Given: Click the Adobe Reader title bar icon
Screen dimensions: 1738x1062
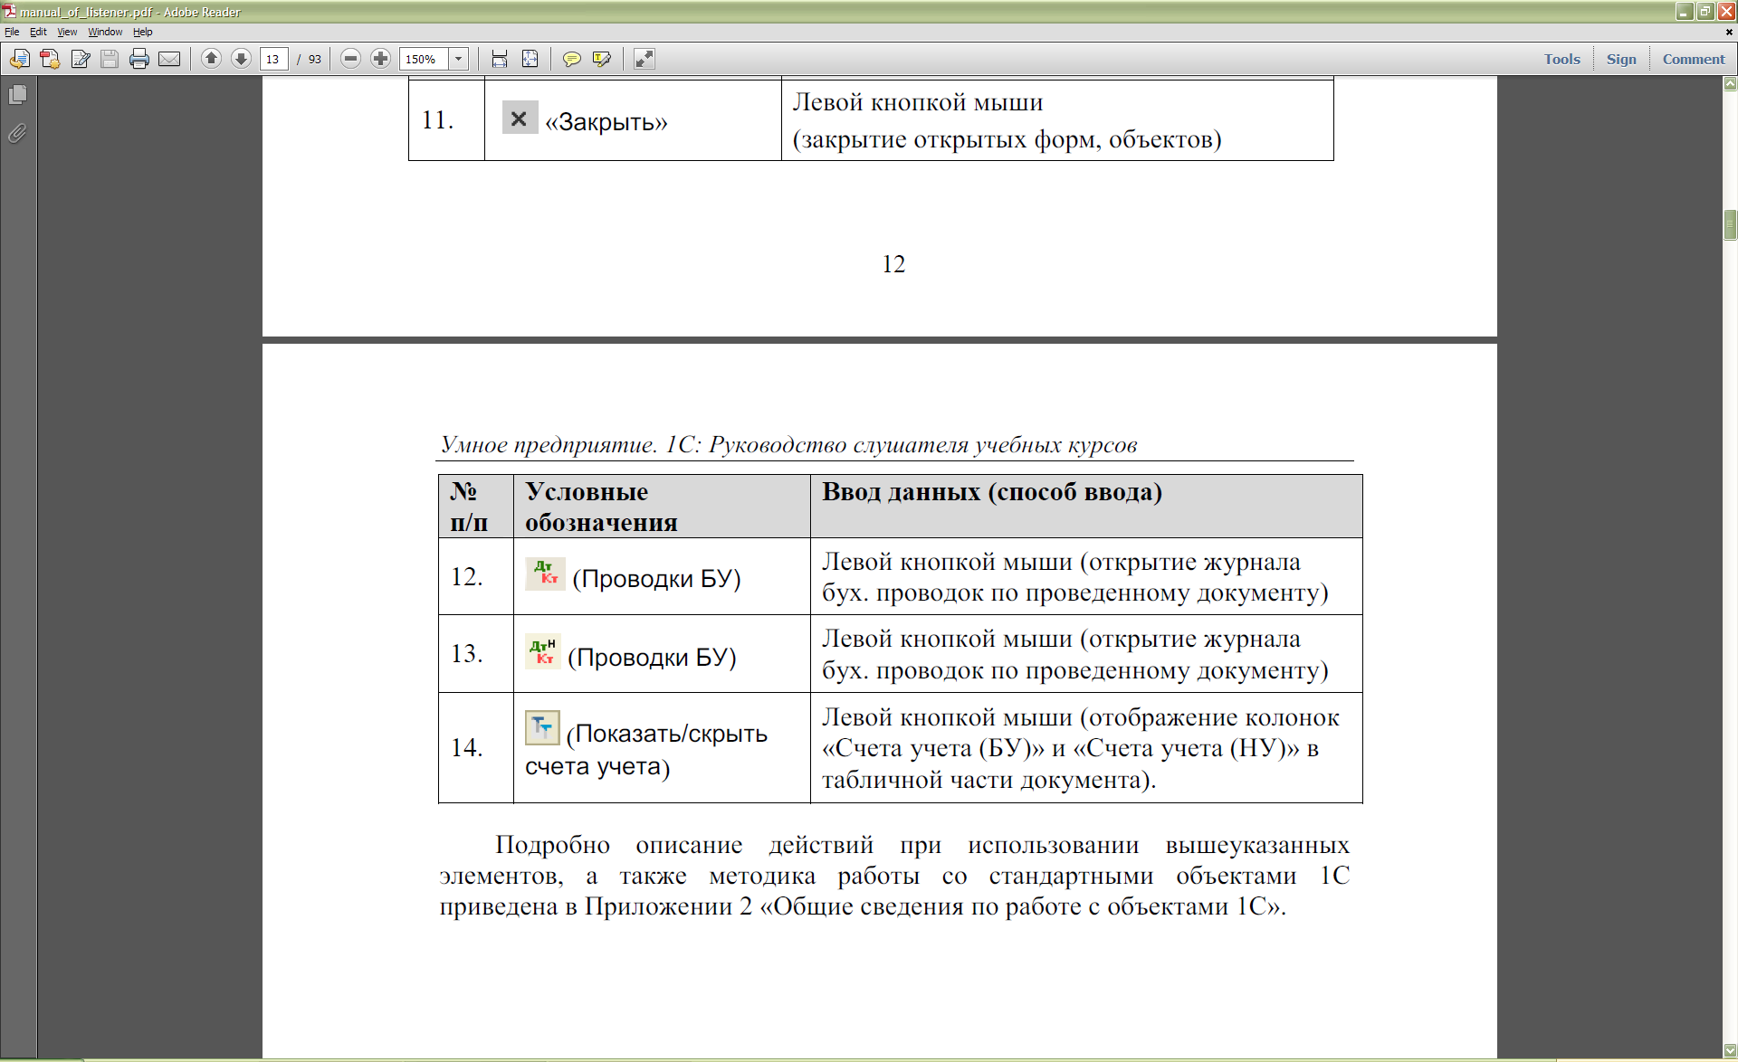Looking at the screenshot, I should coord(10,12).
